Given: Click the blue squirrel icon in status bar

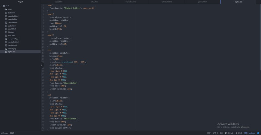Looking at the screenshot, I should point(258,133).
